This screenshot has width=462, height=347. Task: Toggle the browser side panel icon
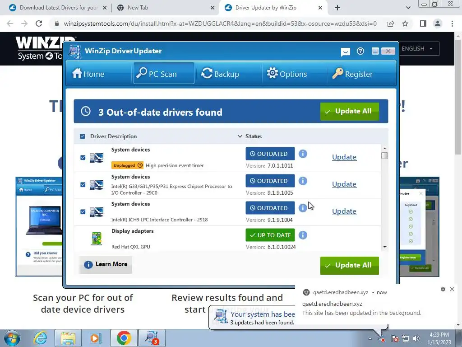[423, 23]
